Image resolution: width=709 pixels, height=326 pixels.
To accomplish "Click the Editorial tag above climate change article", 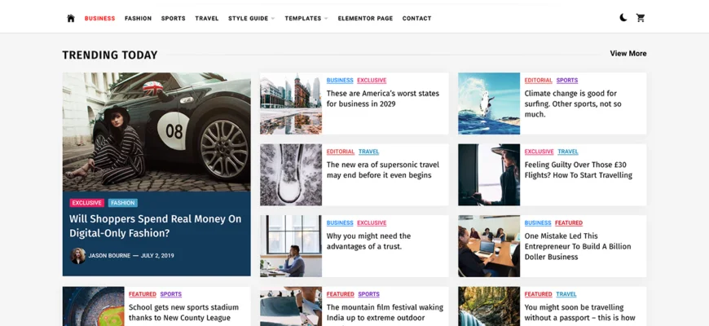I will point(538,81).
